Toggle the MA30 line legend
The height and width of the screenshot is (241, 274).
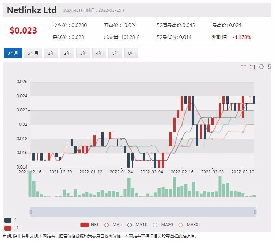[x=187, y=225]
